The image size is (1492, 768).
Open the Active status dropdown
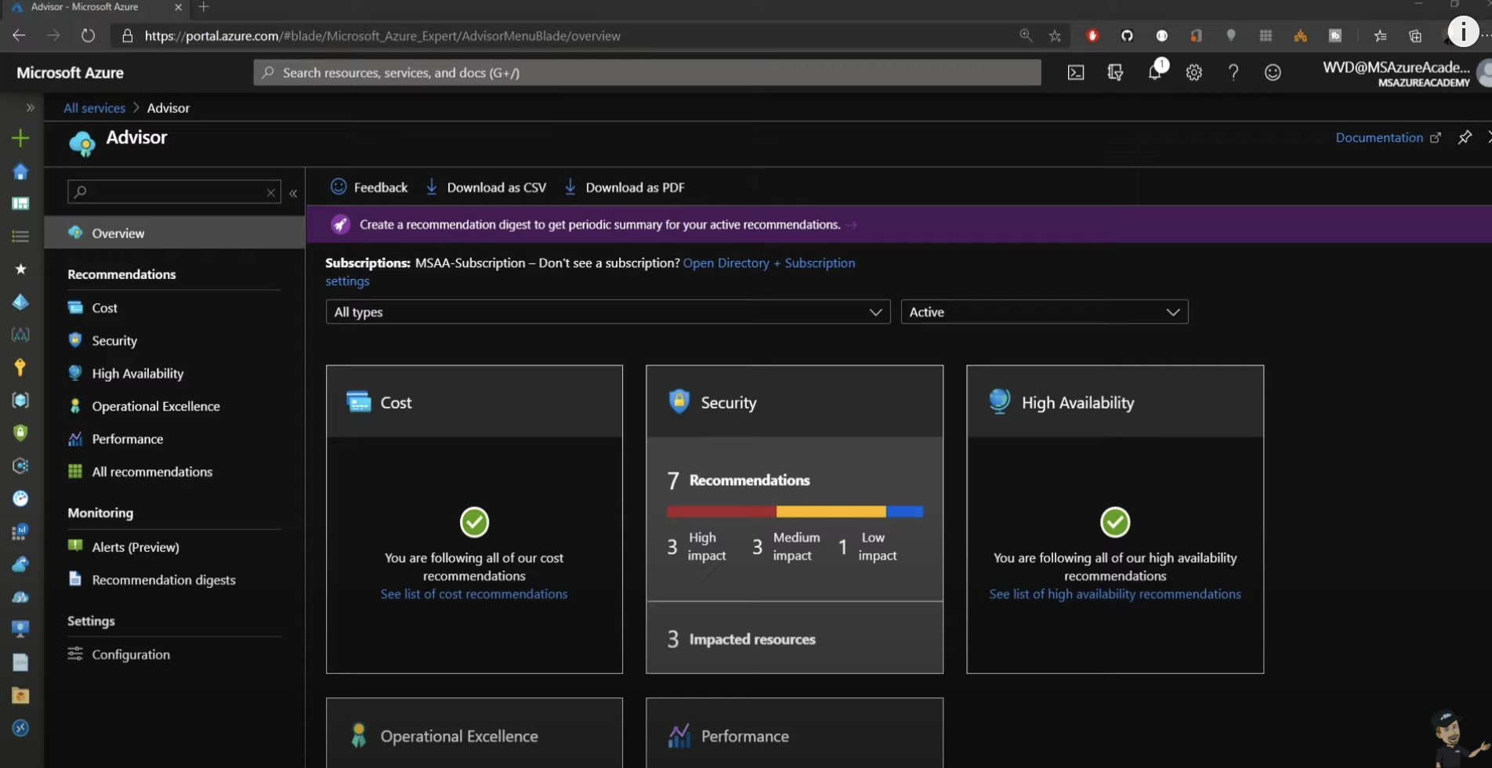pyautogui.click(x=1044, y=312)
